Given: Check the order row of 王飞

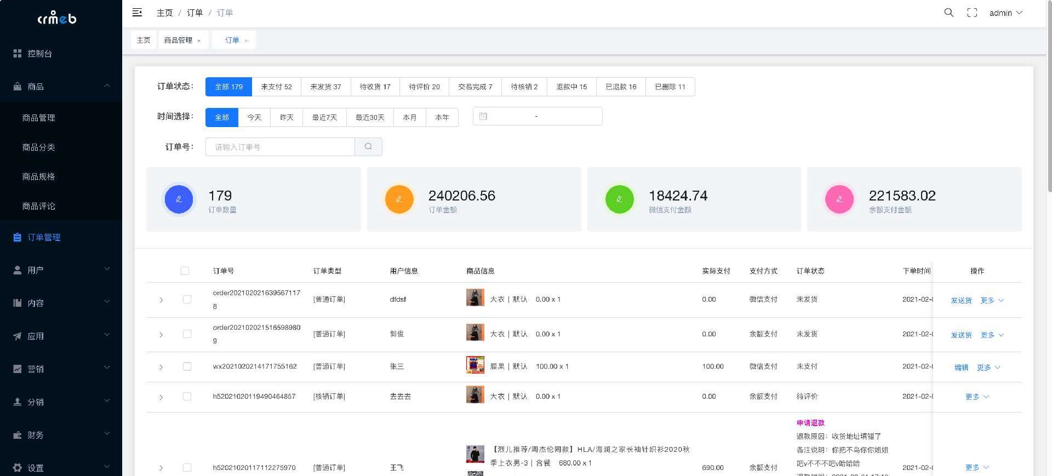Looking at the screenshot, I should [187, 468].
